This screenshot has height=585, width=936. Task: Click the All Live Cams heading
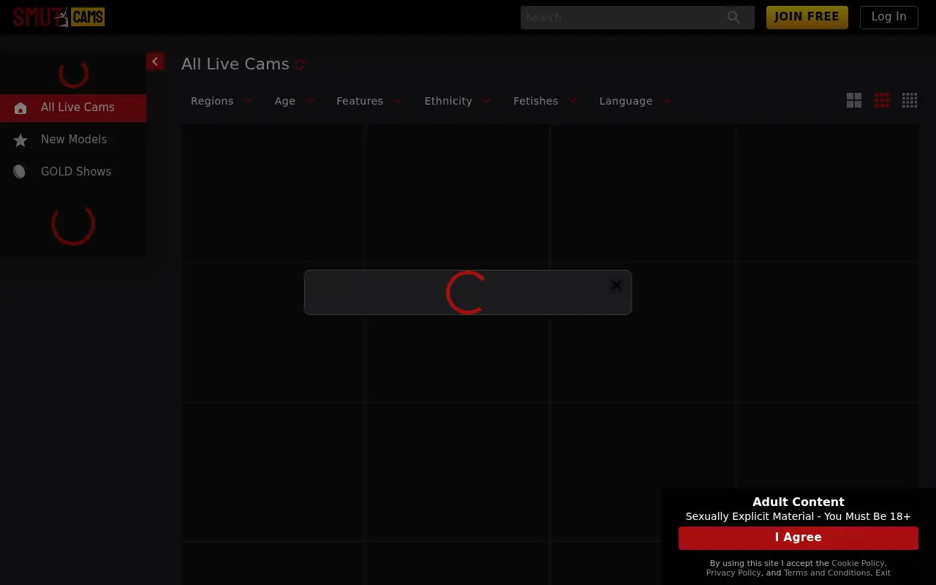coord(235,64)
